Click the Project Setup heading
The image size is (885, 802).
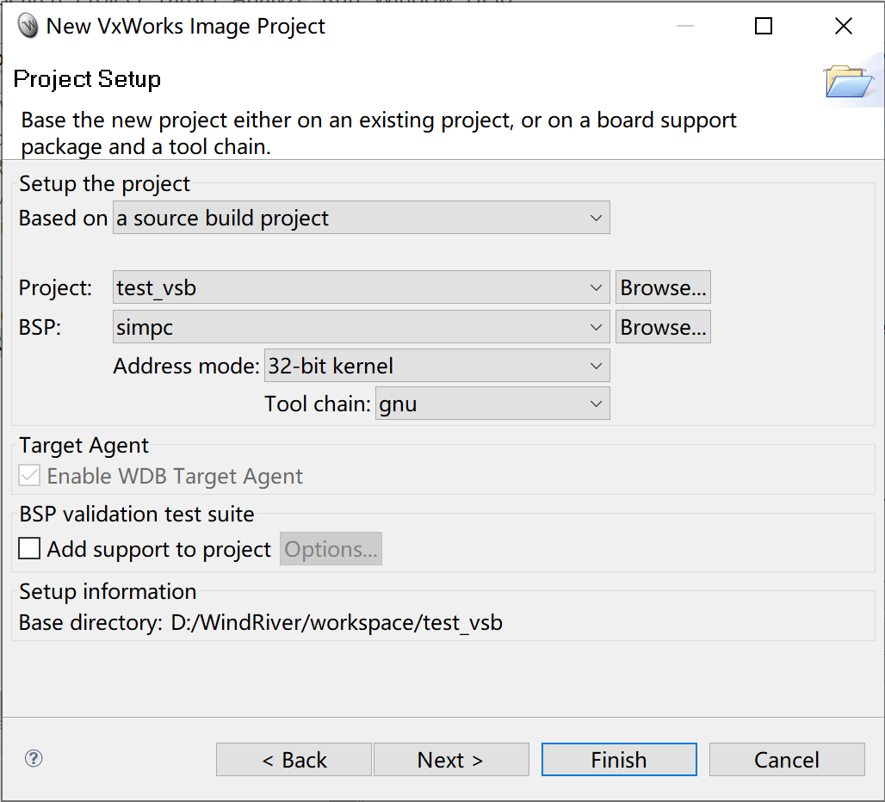coord(87,78)
